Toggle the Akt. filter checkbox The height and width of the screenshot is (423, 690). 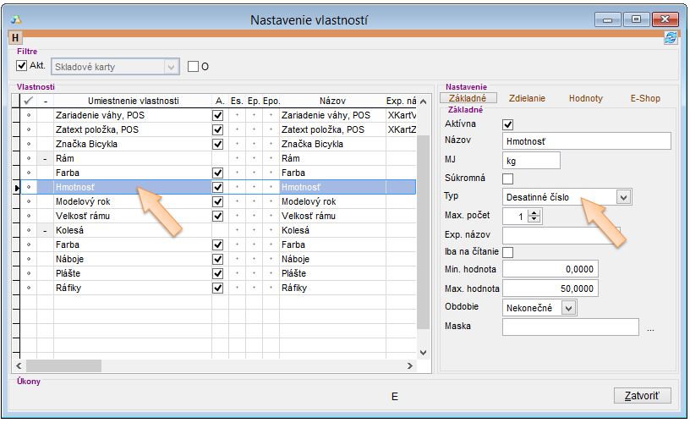tap(23, 66)
